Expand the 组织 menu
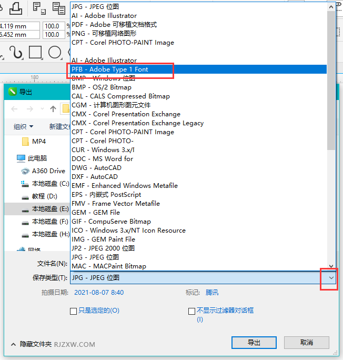343x360 pixels. pos(24,126)
